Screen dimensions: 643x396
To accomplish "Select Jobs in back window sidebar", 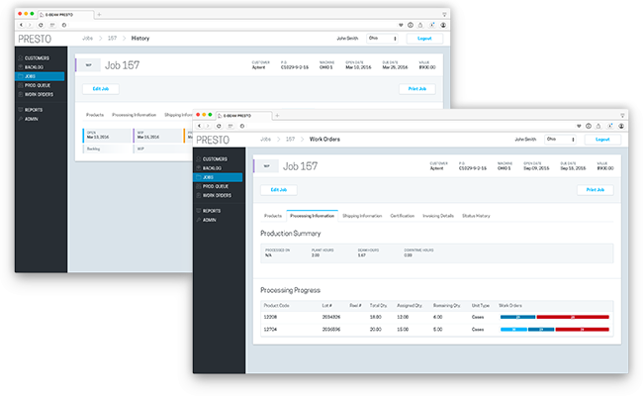I will [40, 76].
